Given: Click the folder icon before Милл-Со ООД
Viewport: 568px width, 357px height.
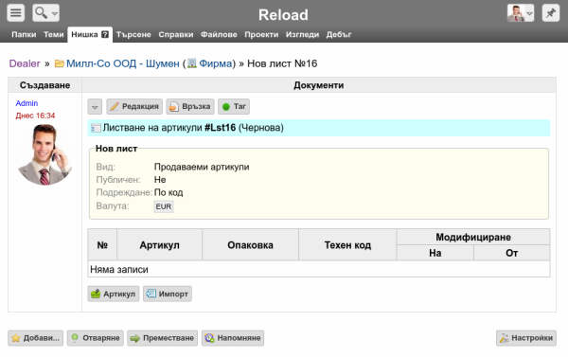Looking at the screenshot, I should pos(60,63).
